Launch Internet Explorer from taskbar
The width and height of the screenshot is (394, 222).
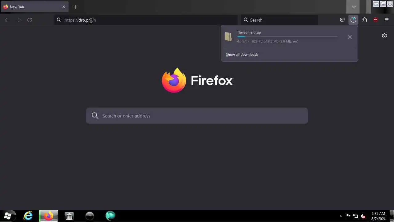tap(28, 216)
